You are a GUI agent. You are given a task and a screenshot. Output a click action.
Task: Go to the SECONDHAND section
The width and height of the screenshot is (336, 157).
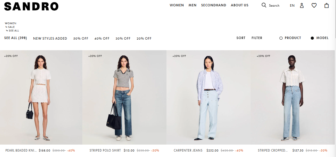click(x=214, y=5)
